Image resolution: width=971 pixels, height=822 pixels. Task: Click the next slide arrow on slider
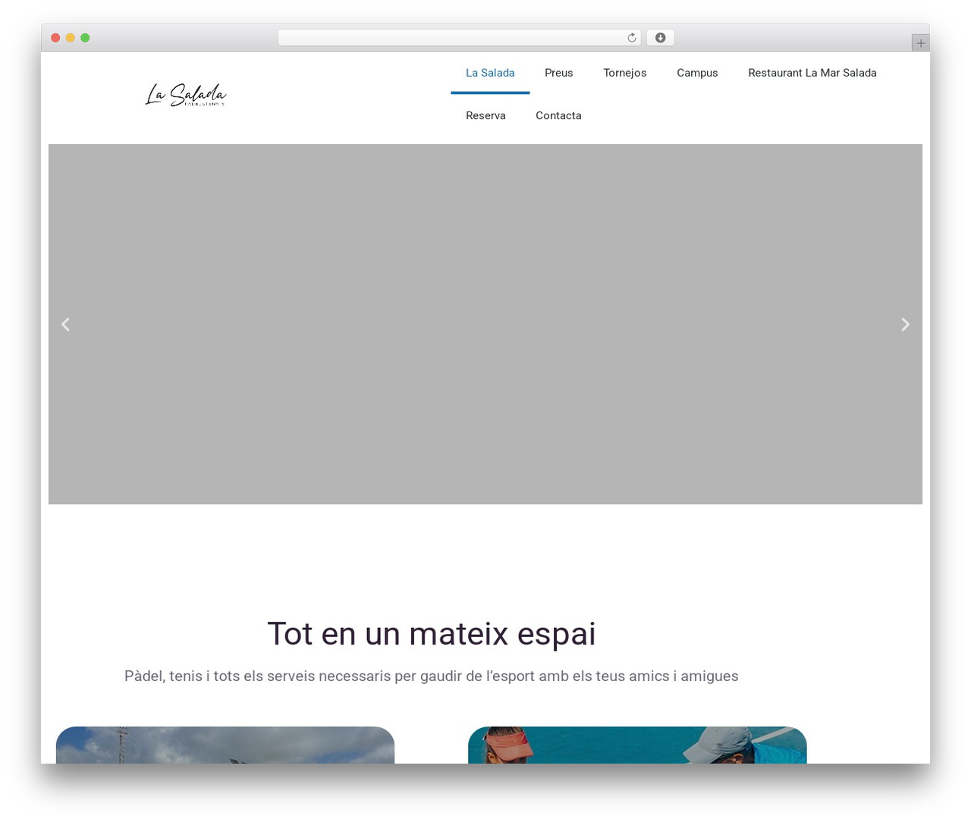pyautogui.click(x=905, y=325)
